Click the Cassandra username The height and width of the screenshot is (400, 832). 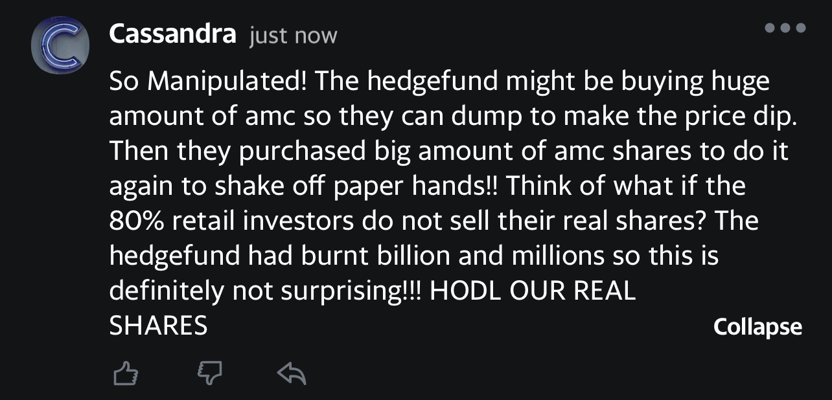click(172, 34)
